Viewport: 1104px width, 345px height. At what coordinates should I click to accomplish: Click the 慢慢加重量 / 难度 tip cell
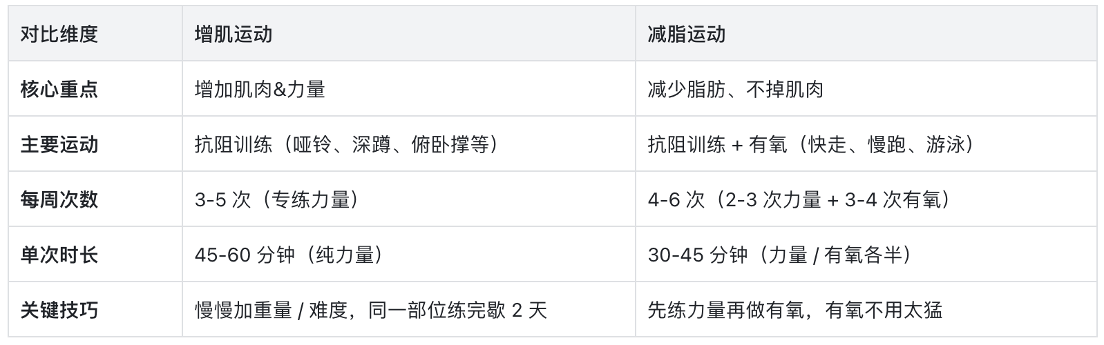[370, 310]
